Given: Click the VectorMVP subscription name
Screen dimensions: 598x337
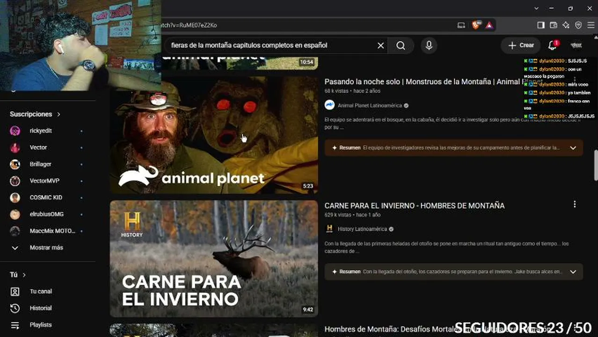Looking at the screenshot, I should [x=44, y=181].
